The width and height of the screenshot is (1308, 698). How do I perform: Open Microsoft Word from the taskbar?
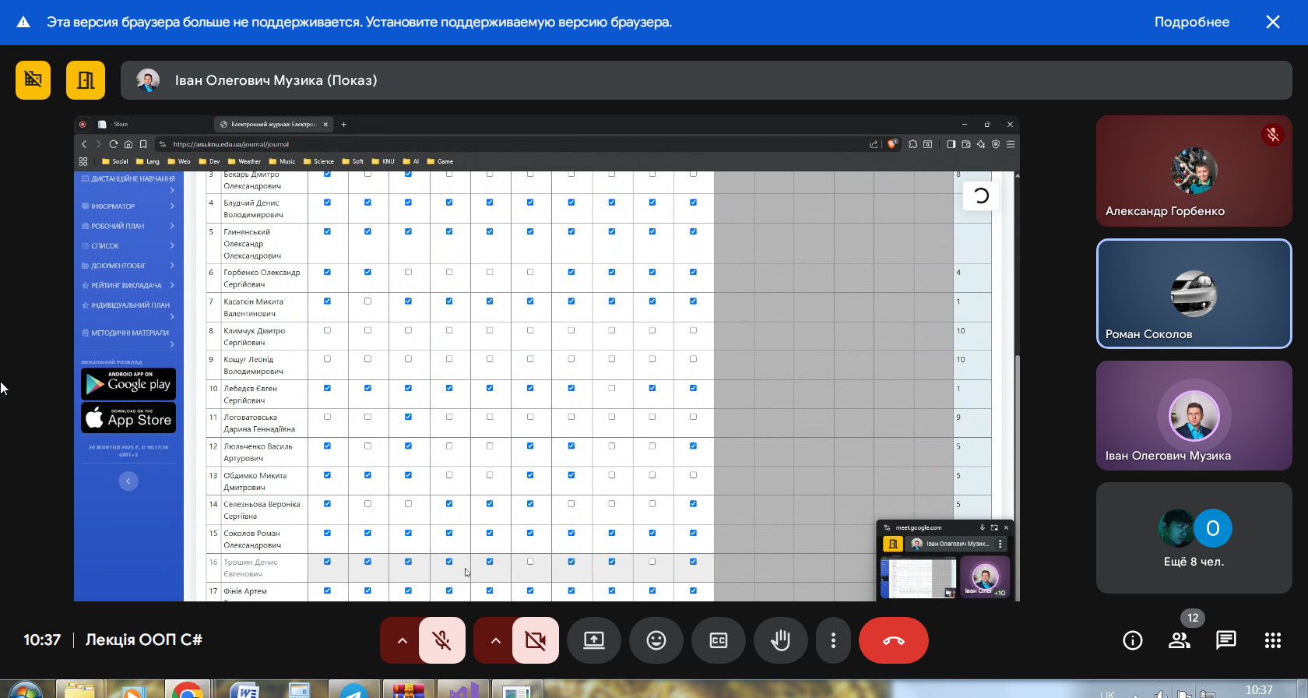tap(244, 689)
